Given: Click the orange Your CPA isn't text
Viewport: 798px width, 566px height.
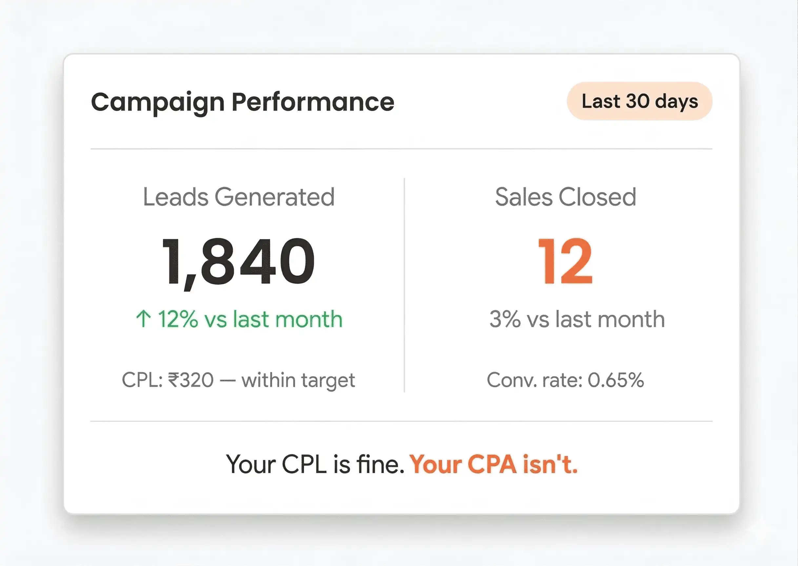Looking at the screenshot, I should pos(493,464).
